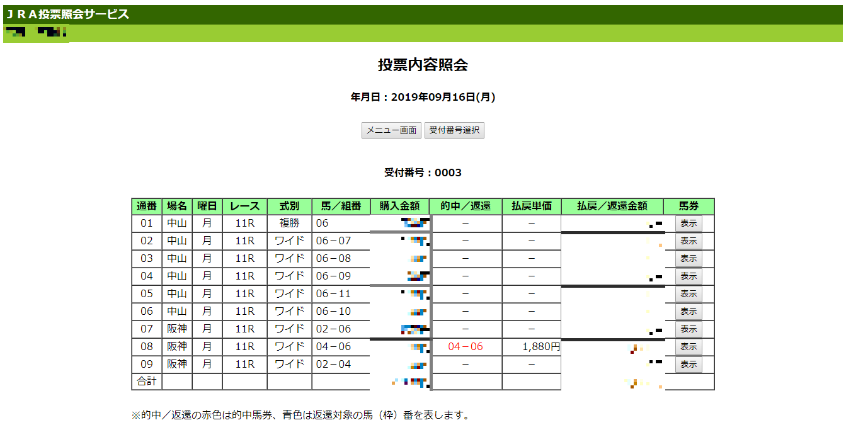This screenshot has width=846, height=425.
Task: Select 阪神 venue in row 07
Action: [177, 329]
